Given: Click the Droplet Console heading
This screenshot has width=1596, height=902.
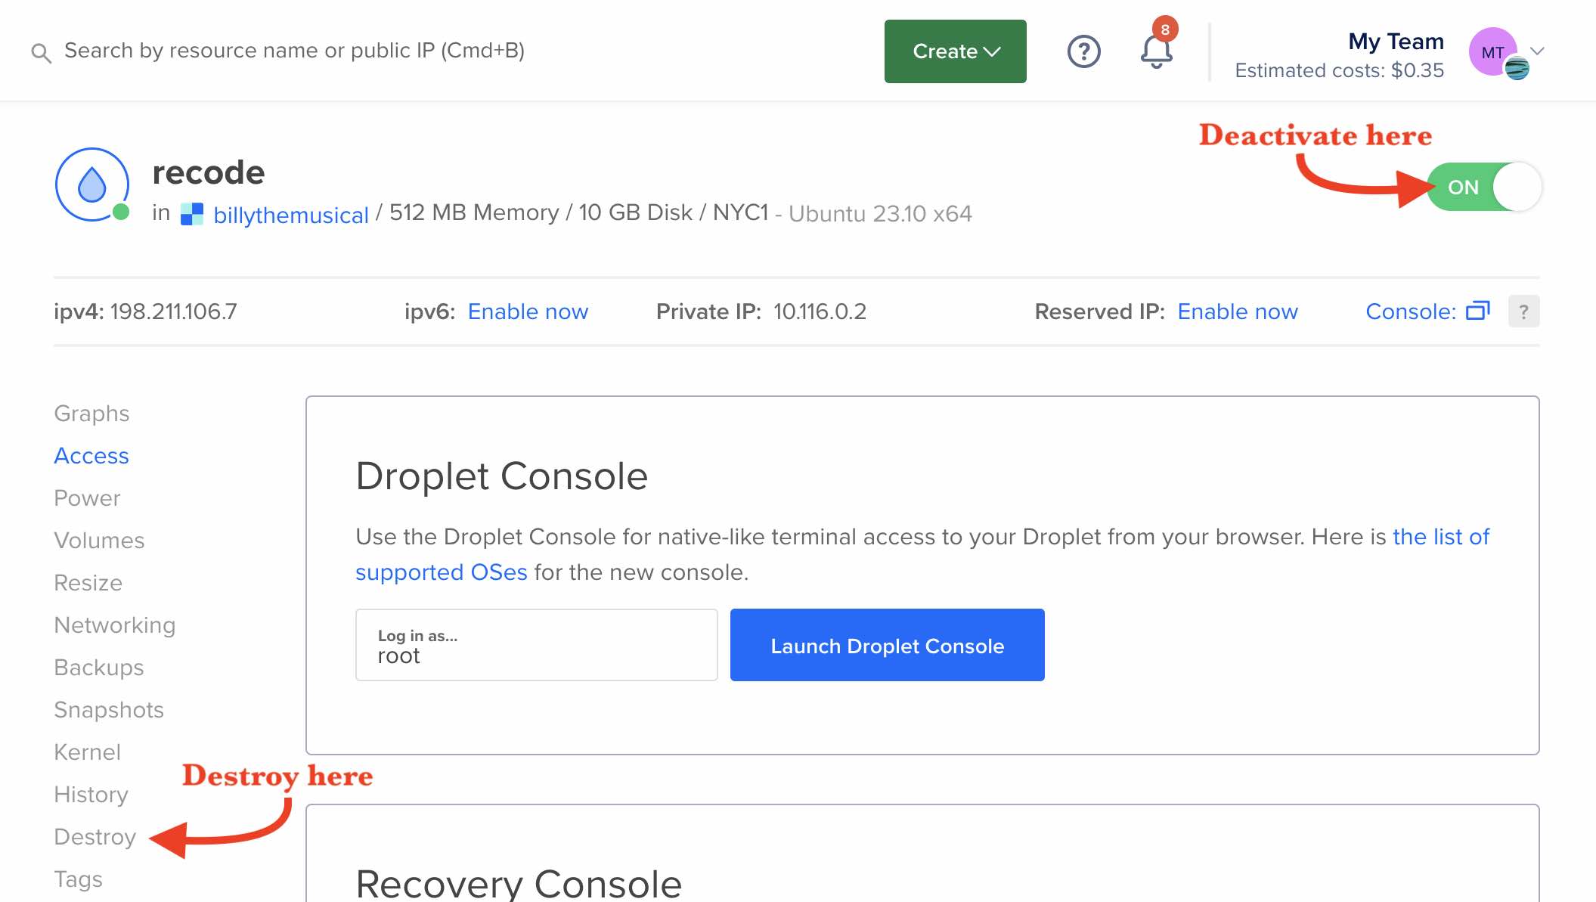Looking at the screenshot, I should point(501,476).
